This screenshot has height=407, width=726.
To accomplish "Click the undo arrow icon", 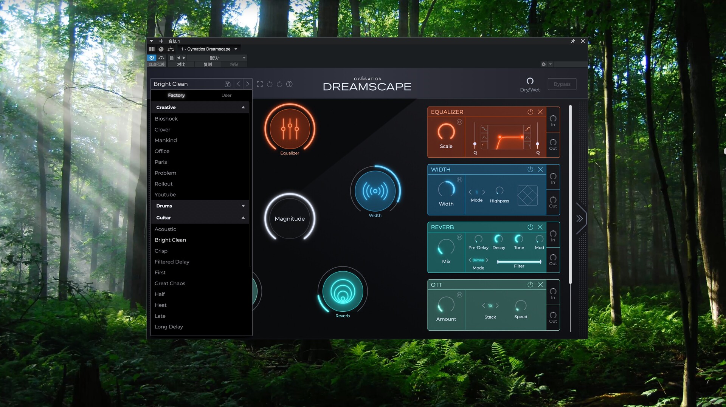I will (270, 84).
